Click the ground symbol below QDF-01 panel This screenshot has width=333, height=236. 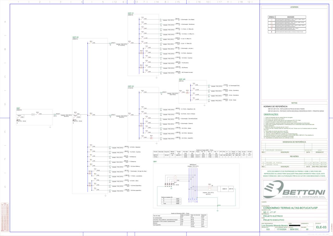[156, 77]
